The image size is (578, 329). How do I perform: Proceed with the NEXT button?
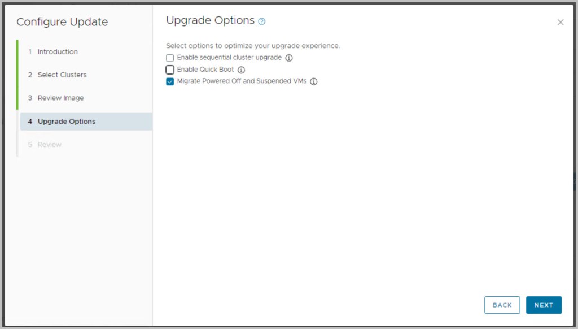544,305
